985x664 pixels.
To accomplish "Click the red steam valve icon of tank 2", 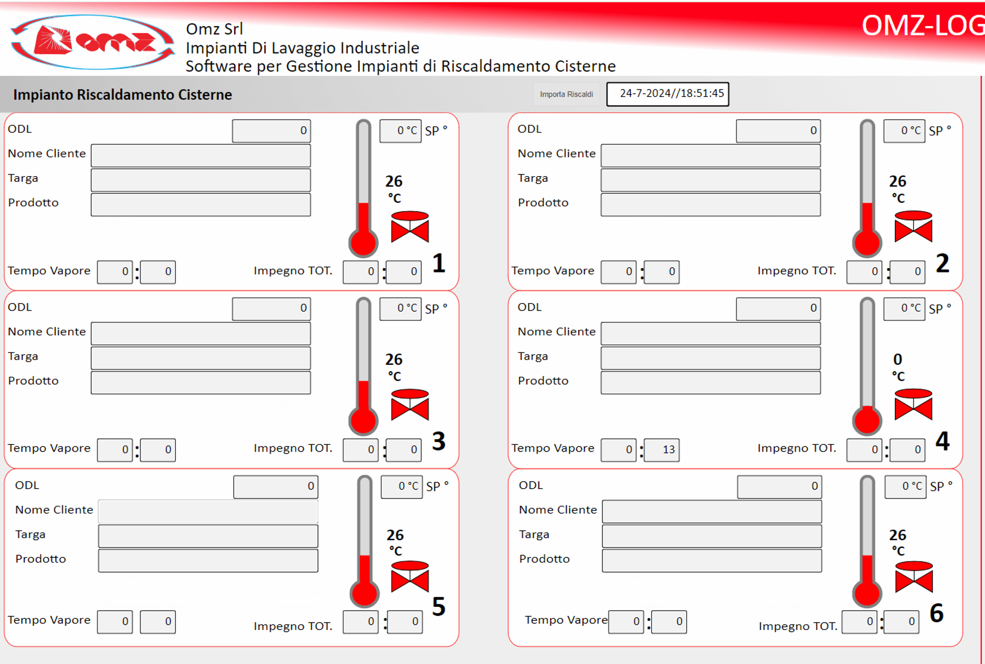I will point(913,227).
